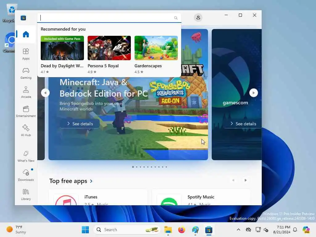316x237 pixels.
Task: Click the Spotify app icon
Action: pyautogui.click(x=169, y=200)
